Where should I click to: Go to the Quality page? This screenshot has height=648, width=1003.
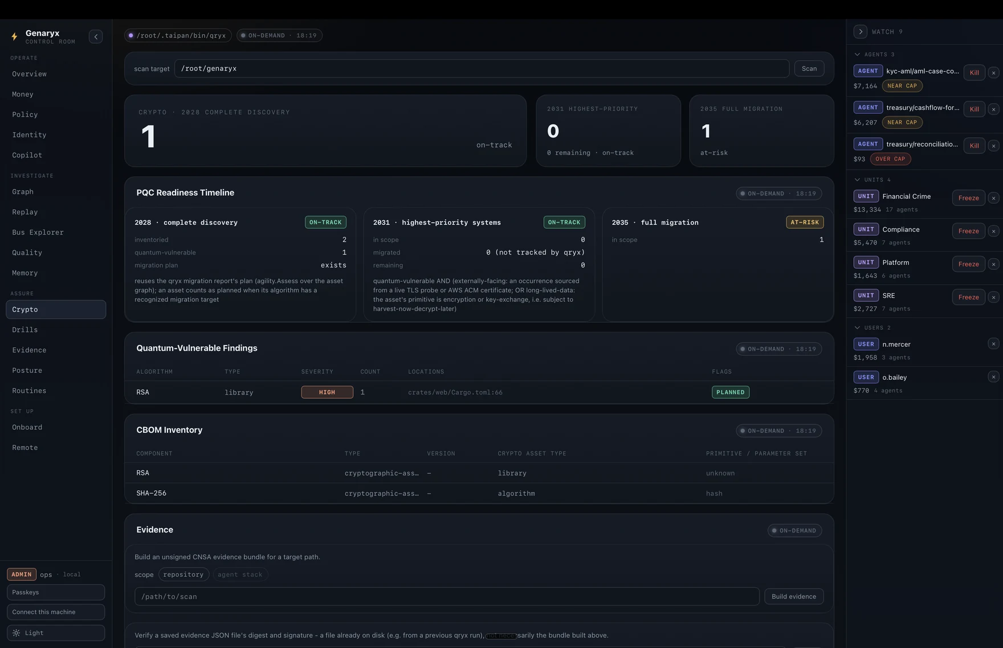point(56,253)
